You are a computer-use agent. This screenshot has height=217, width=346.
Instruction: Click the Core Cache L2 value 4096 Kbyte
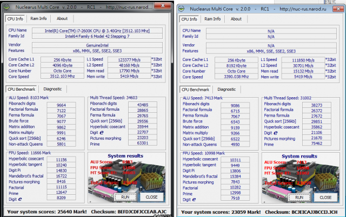point(62,65)
